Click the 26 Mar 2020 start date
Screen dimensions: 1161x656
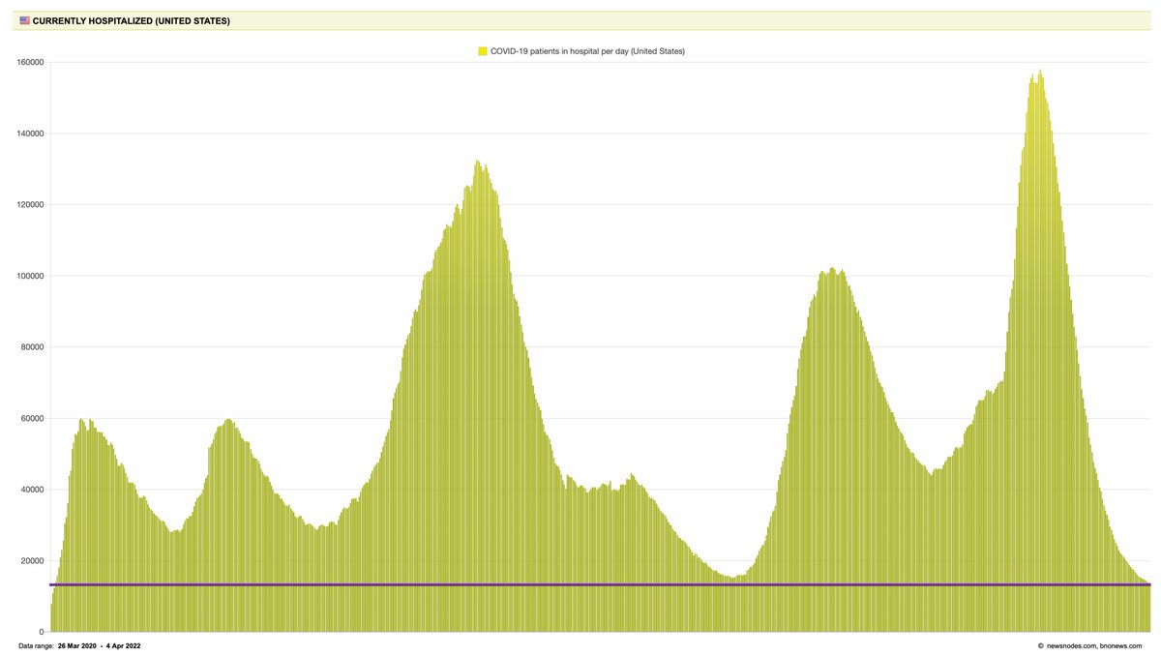click(x=77, y=645)
